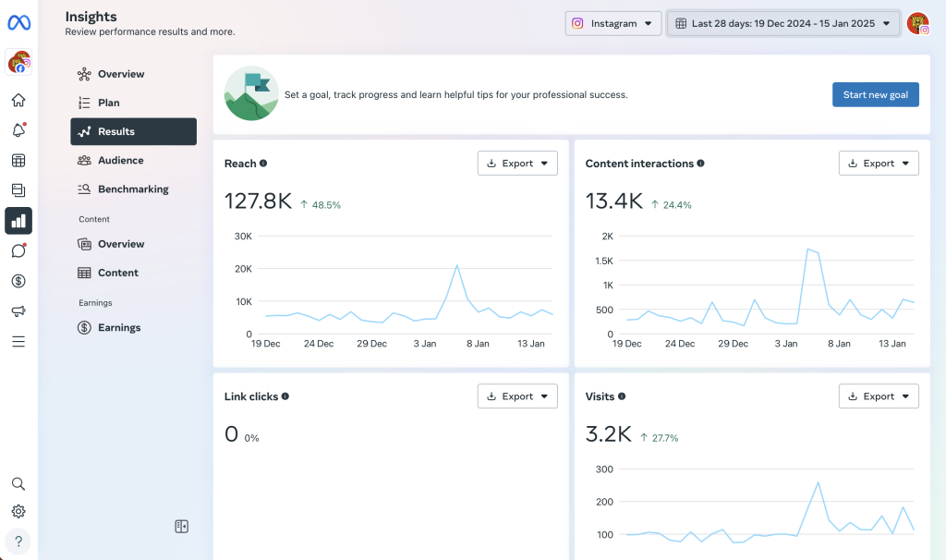Click the Reach info icon
This screenshot has width=946, height=560.
(263, 163)
